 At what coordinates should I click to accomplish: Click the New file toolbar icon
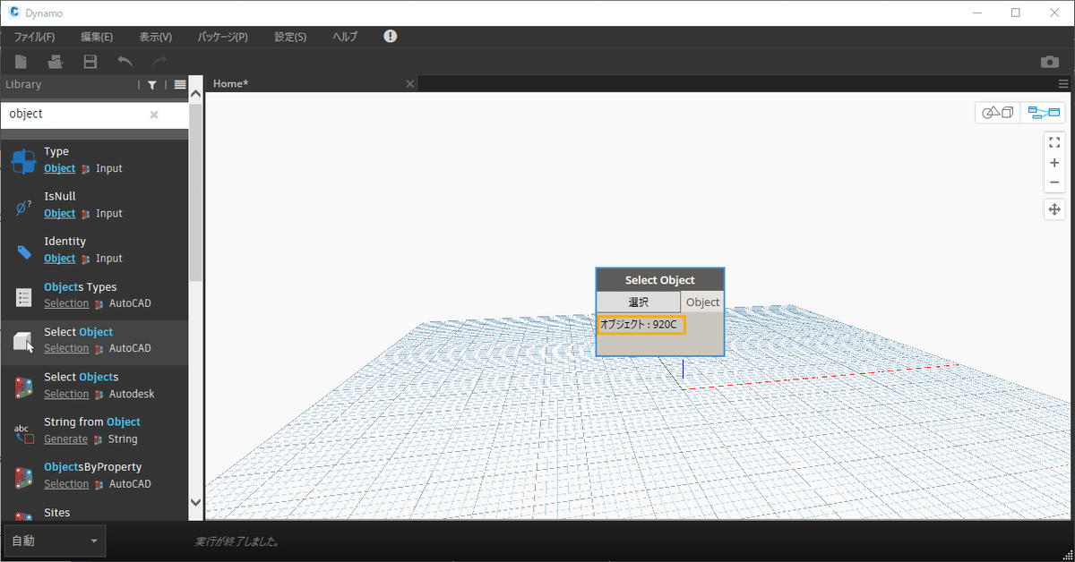coord(21,62)
